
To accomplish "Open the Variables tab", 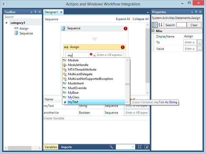I will pos(51,147).
